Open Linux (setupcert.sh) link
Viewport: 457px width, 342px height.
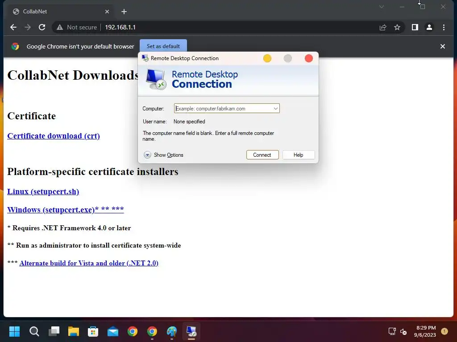click(x=43, y=191)
